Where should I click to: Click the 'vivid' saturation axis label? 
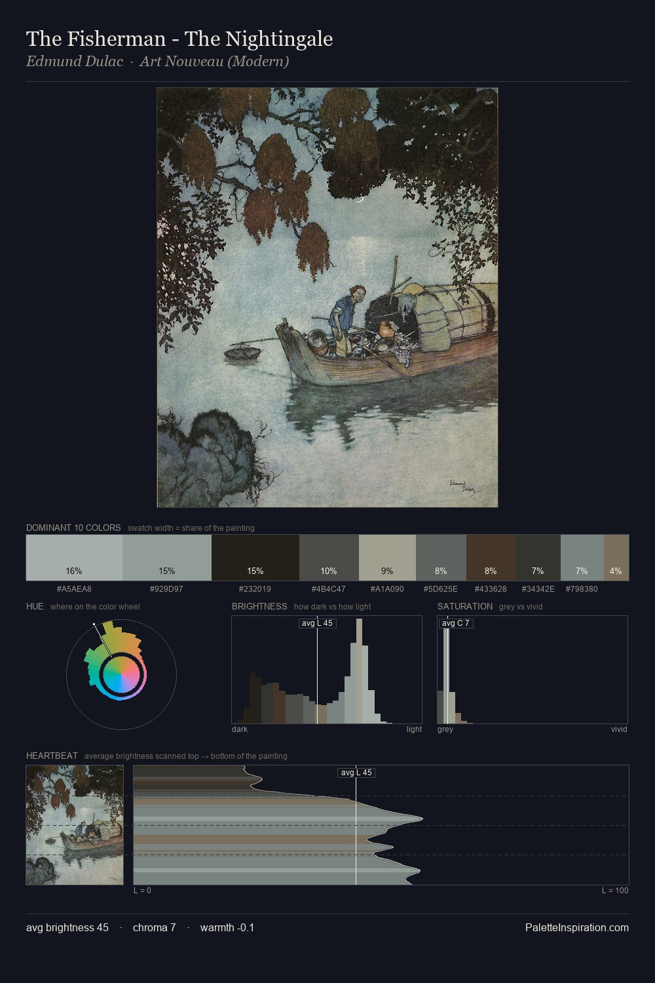pyautogui.click(x=619, y=729)
